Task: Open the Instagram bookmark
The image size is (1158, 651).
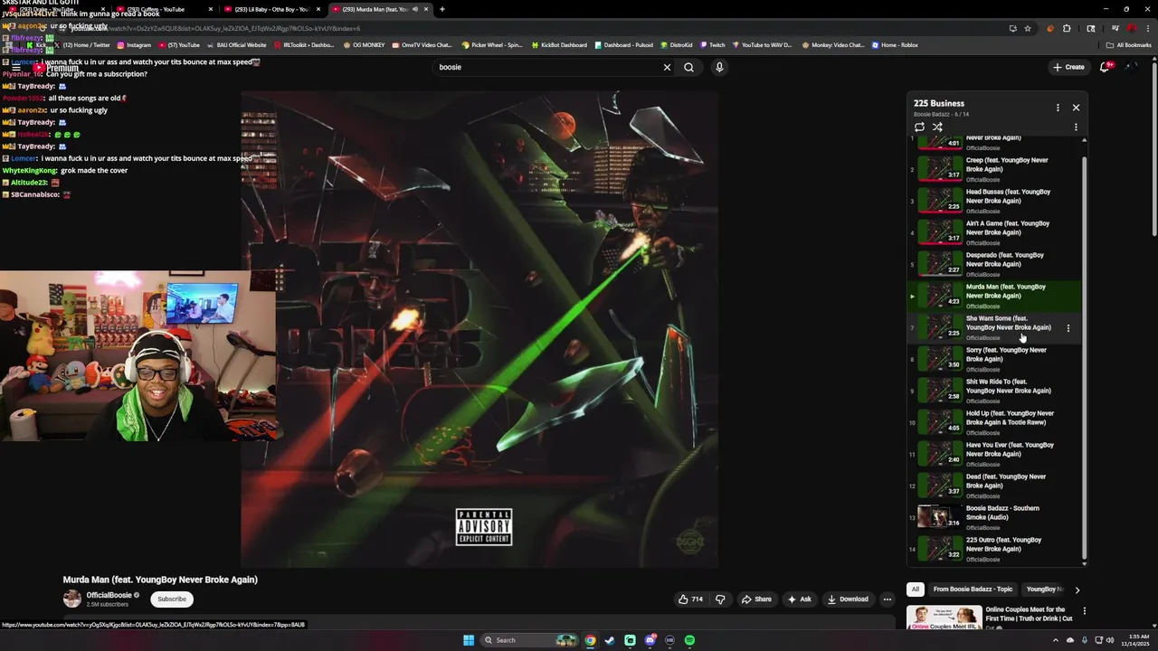Action: 134,44
